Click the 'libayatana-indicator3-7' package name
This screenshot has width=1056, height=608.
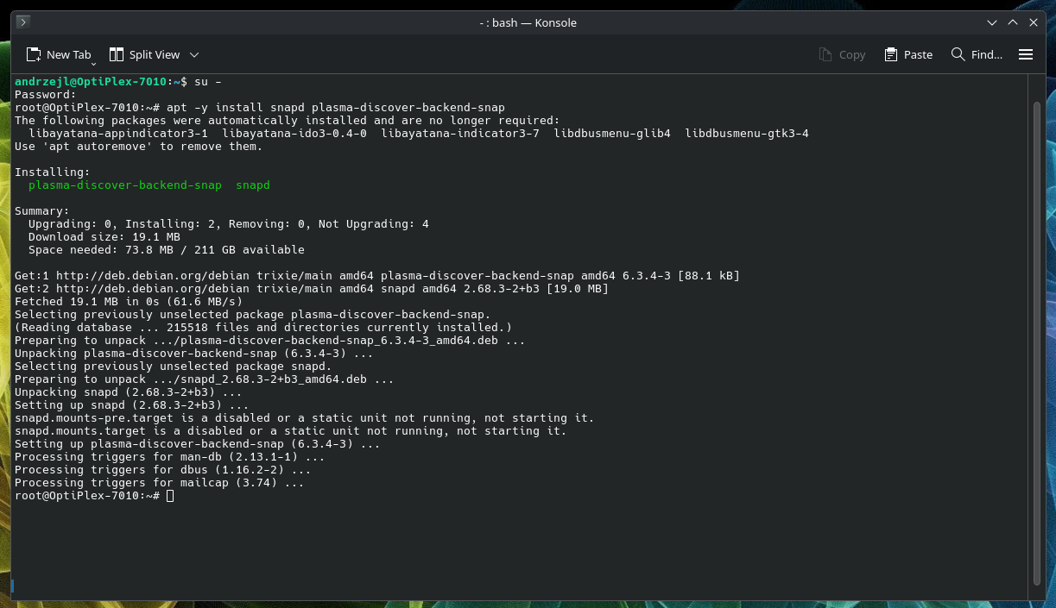(x=460, y=133)
